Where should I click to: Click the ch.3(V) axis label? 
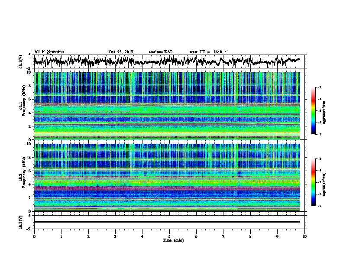tap(20, 222)
